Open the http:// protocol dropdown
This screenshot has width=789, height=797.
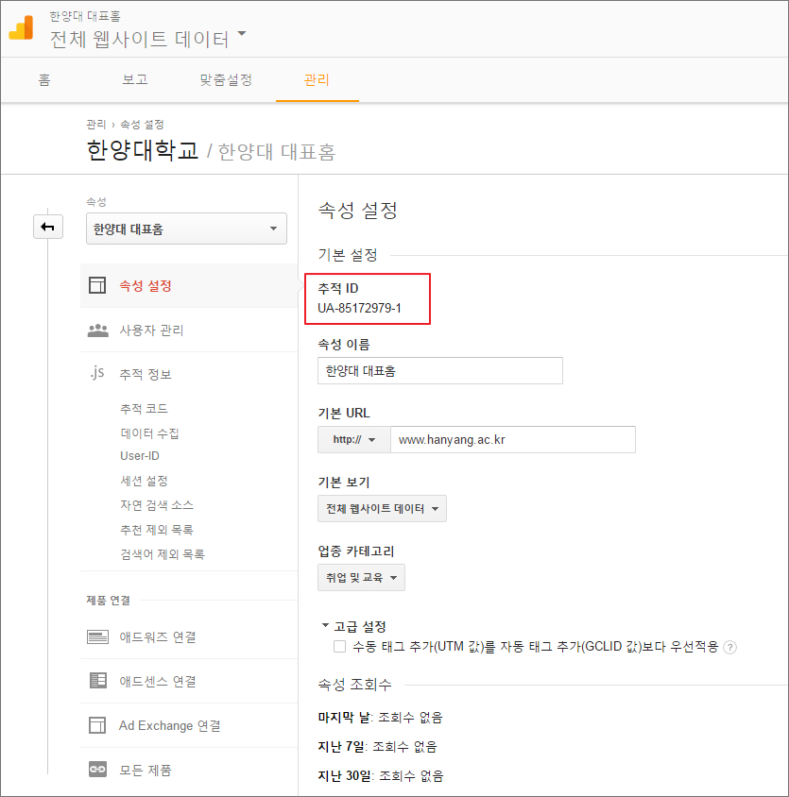pos(353,439)
